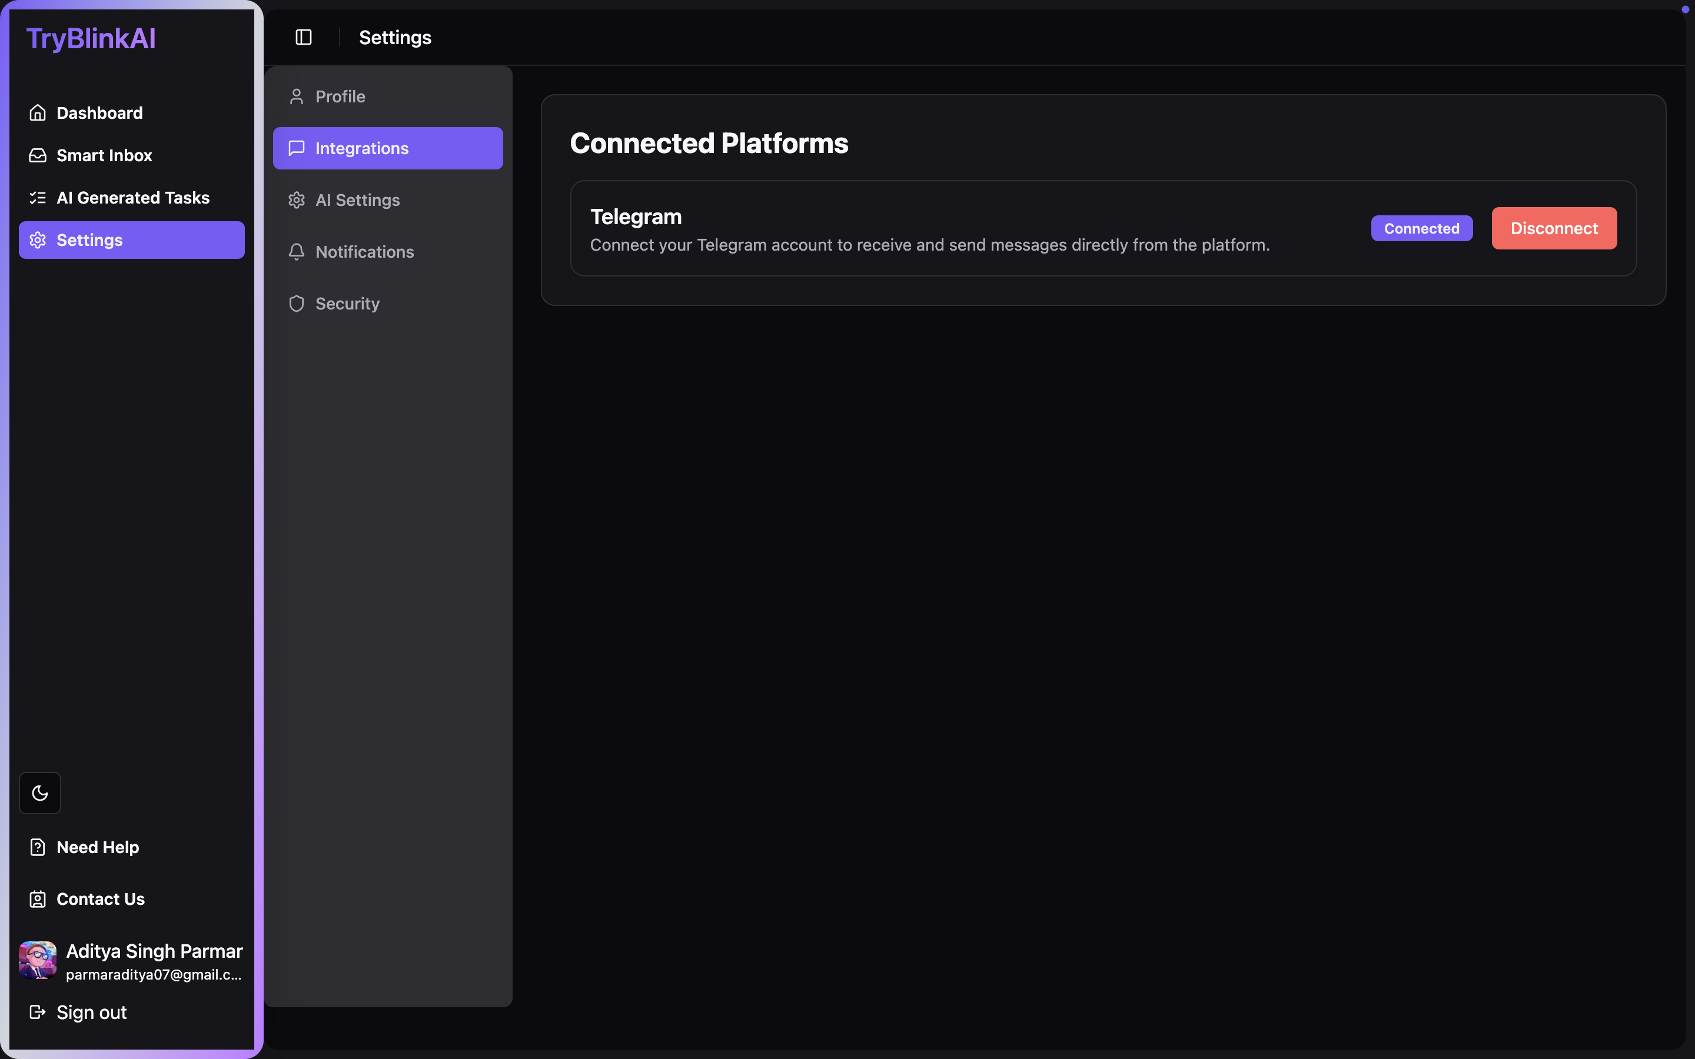Click the Dashboard home icon
The height and width of the screenshot is (1059, 1695).
coord(38,113)
